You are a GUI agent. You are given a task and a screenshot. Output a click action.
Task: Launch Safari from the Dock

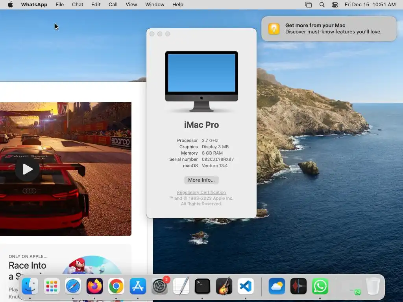tap(73, 286)
